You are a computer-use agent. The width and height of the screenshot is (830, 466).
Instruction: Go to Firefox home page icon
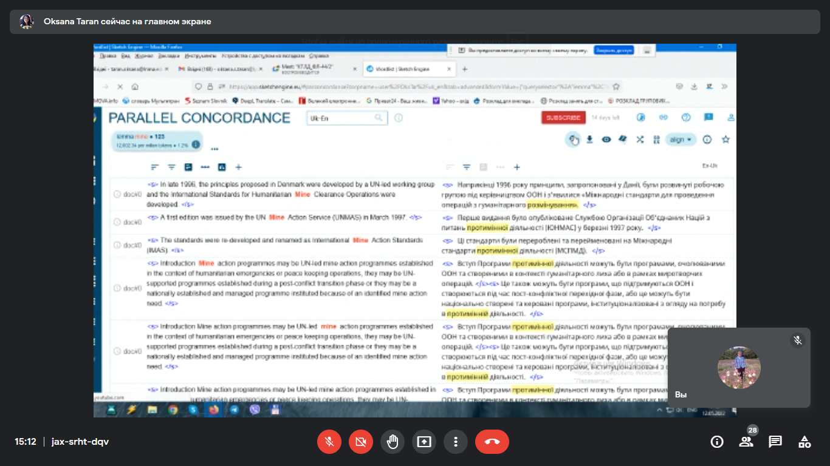(135, 87)
